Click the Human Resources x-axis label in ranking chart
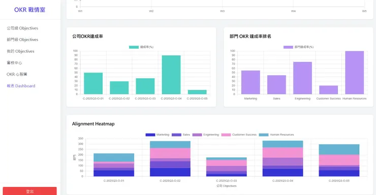This screenshot has height=195, width=376. click(x=355, y=99)
